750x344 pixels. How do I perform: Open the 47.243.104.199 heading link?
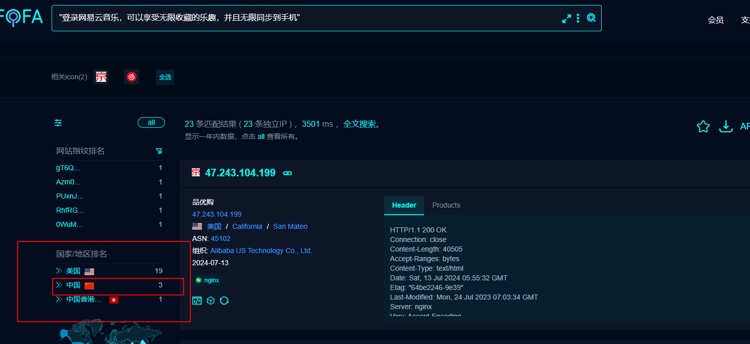click(240, 173)
